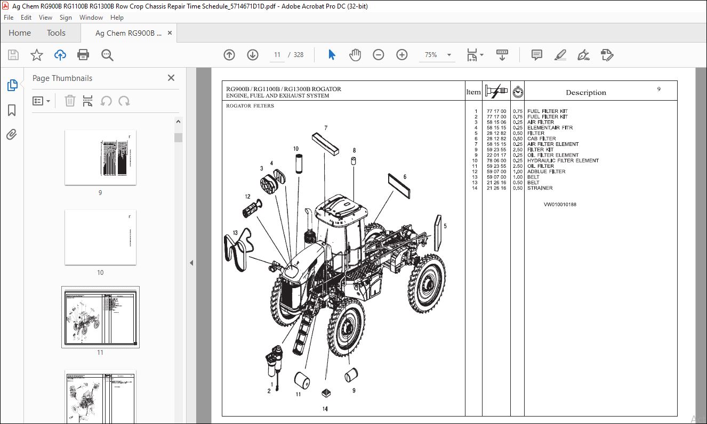Image resolution: width=707 pixels, height=424 pixels.
Task: Close the Page Thumbnails panel
Action: pos(171,78)
